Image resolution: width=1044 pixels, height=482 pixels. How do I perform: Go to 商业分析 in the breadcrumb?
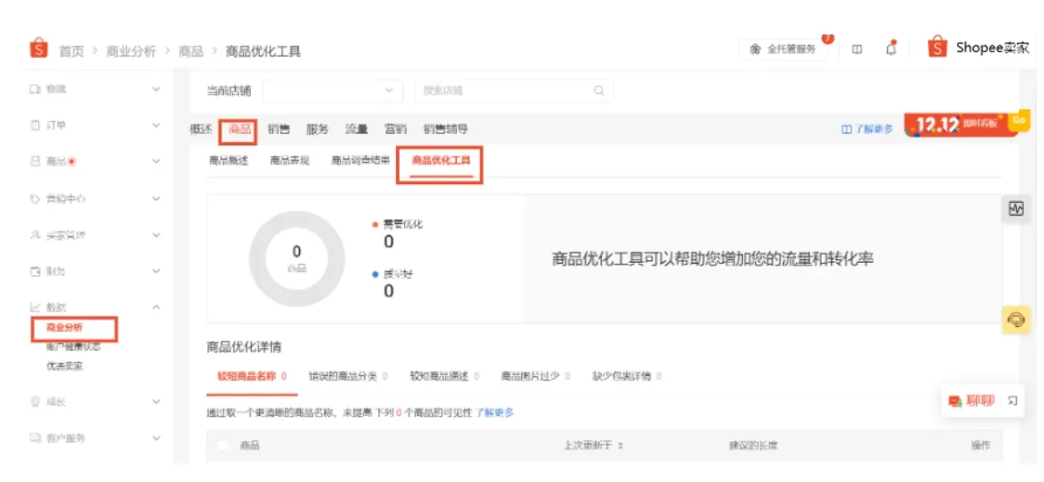coord(130,52)
